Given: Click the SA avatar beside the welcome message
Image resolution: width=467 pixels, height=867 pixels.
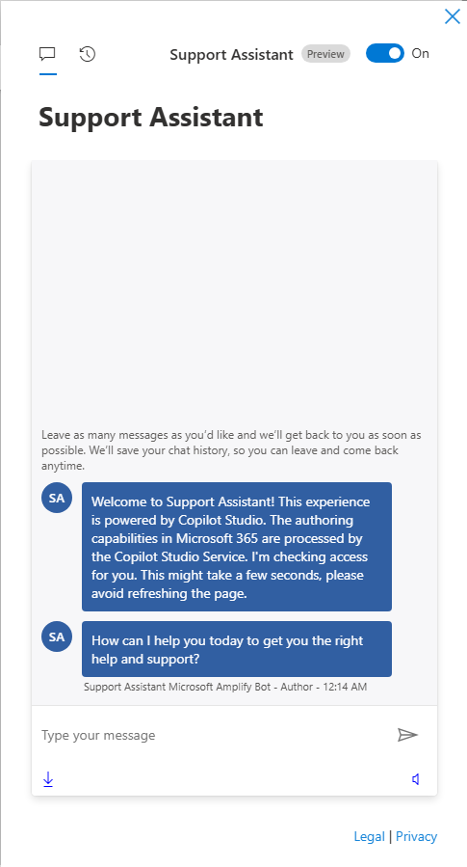Looking at the screenshot, I should (57, 498).
